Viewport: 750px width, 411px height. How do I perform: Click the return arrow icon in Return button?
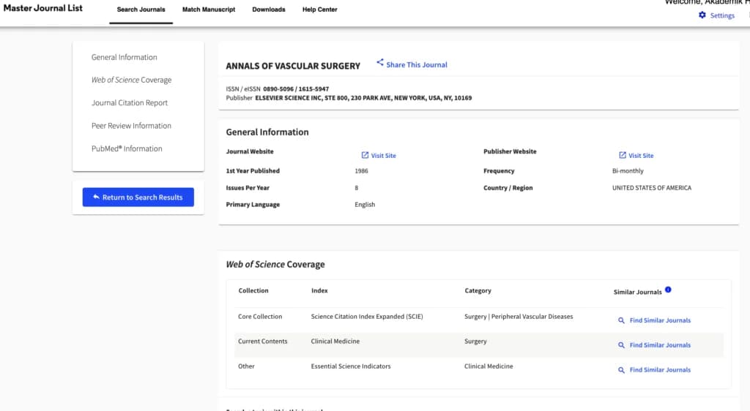point(96,197)
